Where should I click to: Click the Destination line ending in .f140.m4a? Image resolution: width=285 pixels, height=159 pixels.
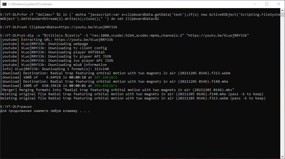pos(114,82)
